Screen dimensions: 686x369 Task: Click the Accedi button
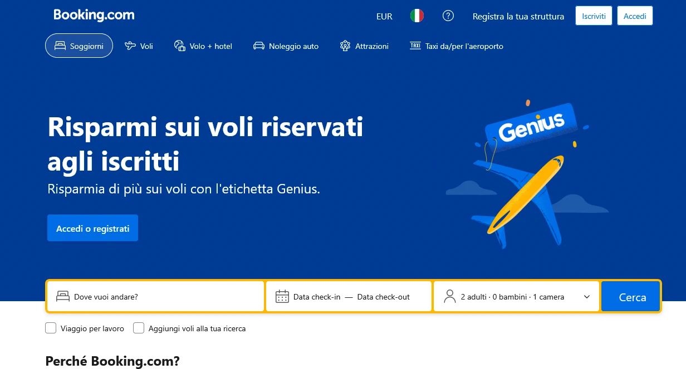tap(635, 16)
